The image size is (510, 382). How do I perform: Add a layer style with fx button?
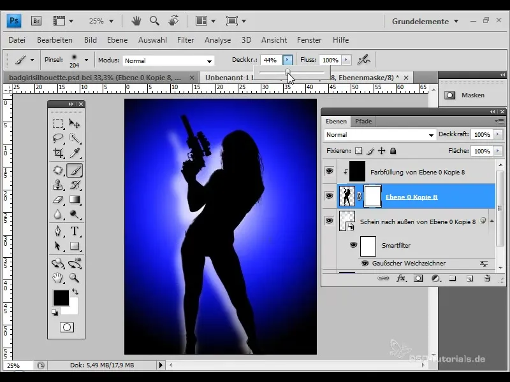click(x=401, y=278)
